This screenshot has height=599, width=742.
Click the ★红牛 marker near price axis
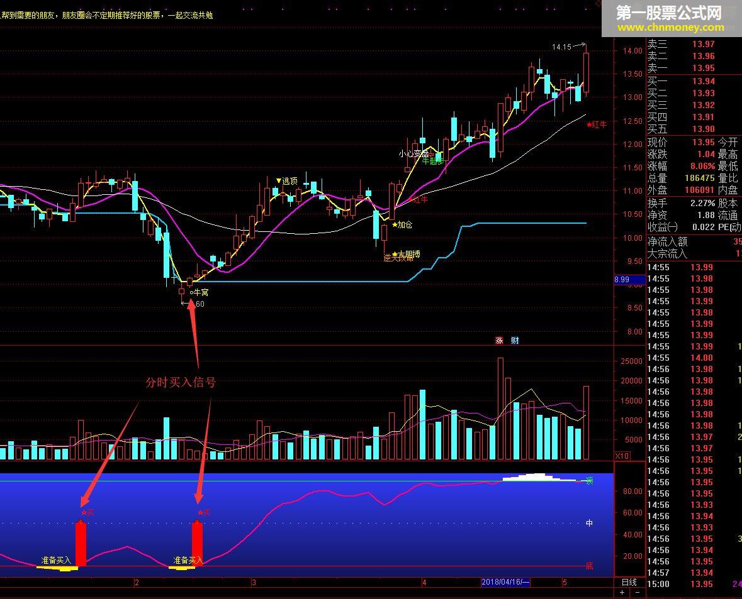(597, 125)
